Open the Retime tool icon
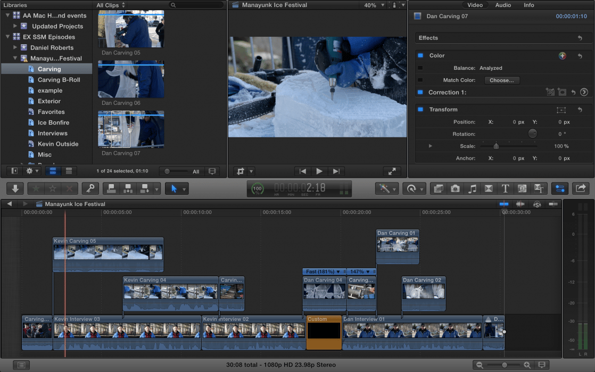 [x=411, y=188]
